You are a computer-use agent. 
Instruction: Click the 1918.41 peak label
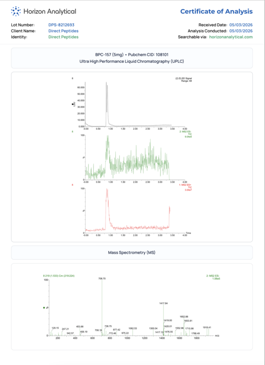coord(207,327)
